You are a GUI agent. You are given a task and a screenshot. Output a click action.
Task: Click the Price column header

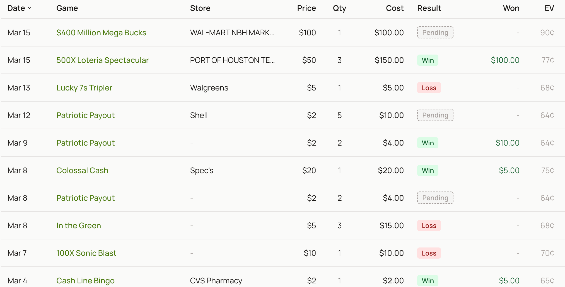point(306,8)
